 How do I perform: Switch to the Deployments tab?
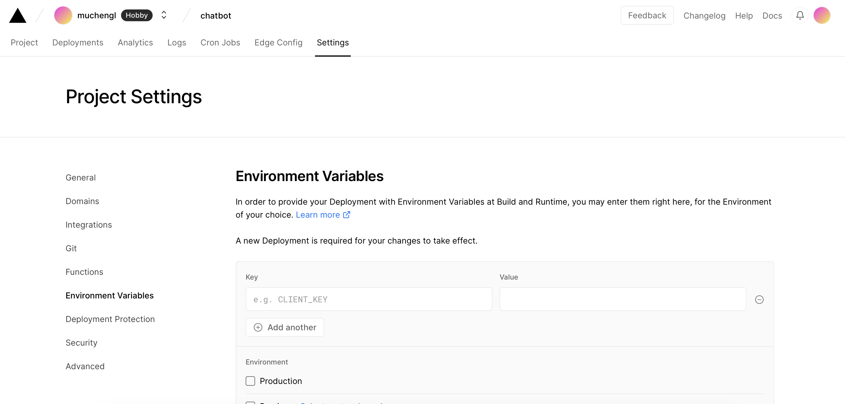point(77,42)
